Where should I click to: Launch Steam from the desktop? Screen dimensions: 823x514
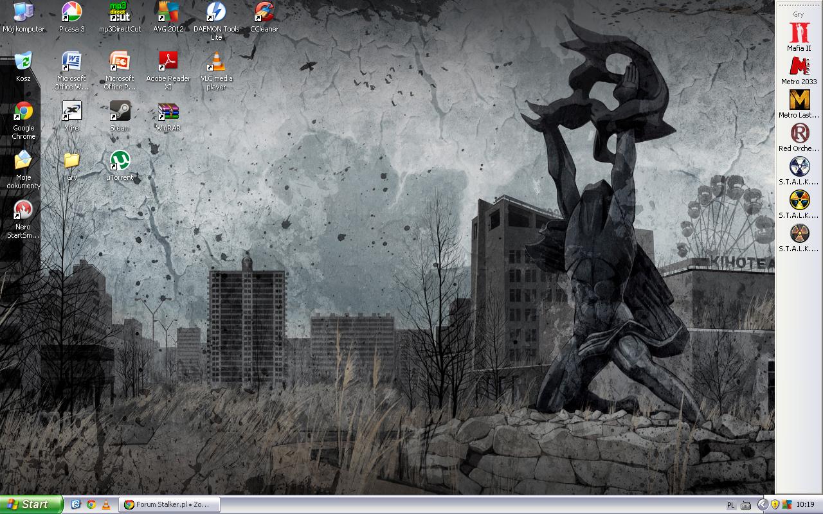(120, 116)
